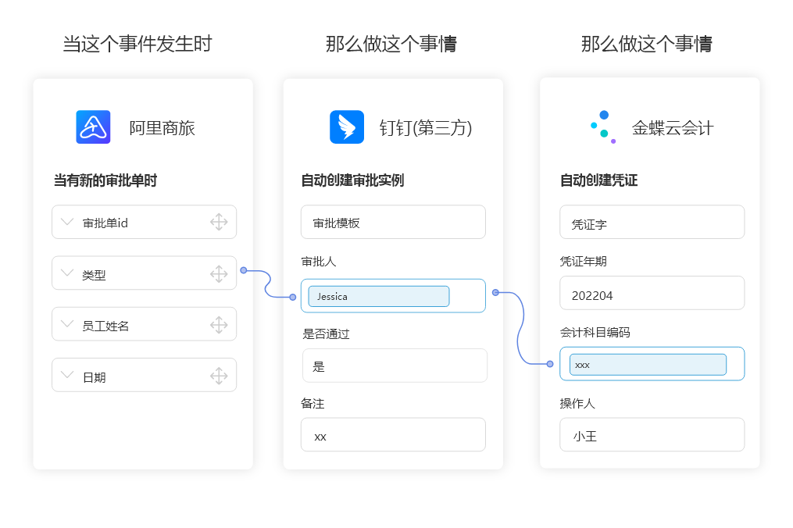This screenshot has height=528, width=793.
Task: Select the 凭证年期 field showing 202204
Action: click(x=652, y=293)
